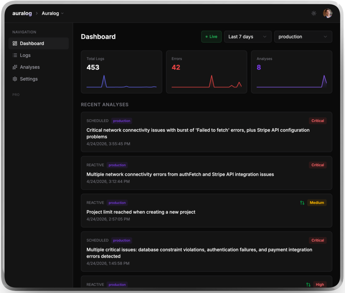345x293 pixels.
Task: Click the Logs list icon in sidebar
Action: coord(15,55)
